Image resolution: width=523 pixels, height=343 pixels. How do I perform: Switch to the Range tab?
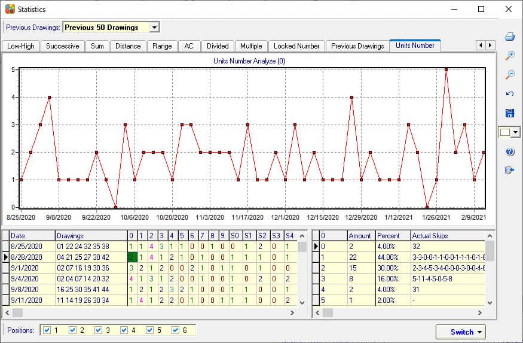click(x=162, y=46)
